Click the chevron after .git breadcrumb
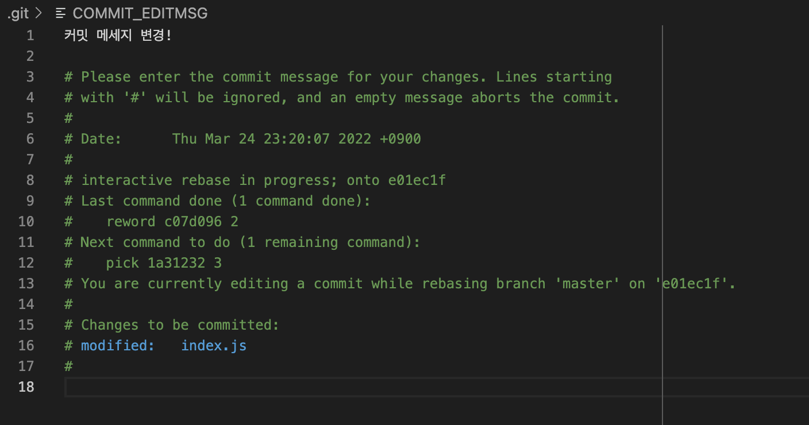Screen dimensions: 809x425 tap(38, 13)
